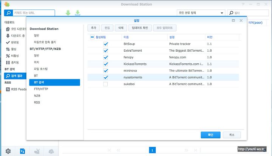Click the keyword or URL input field
Image resolution: width=272 pixels, height=156 pixels.
pyautogui.click(x=34, y=13)
